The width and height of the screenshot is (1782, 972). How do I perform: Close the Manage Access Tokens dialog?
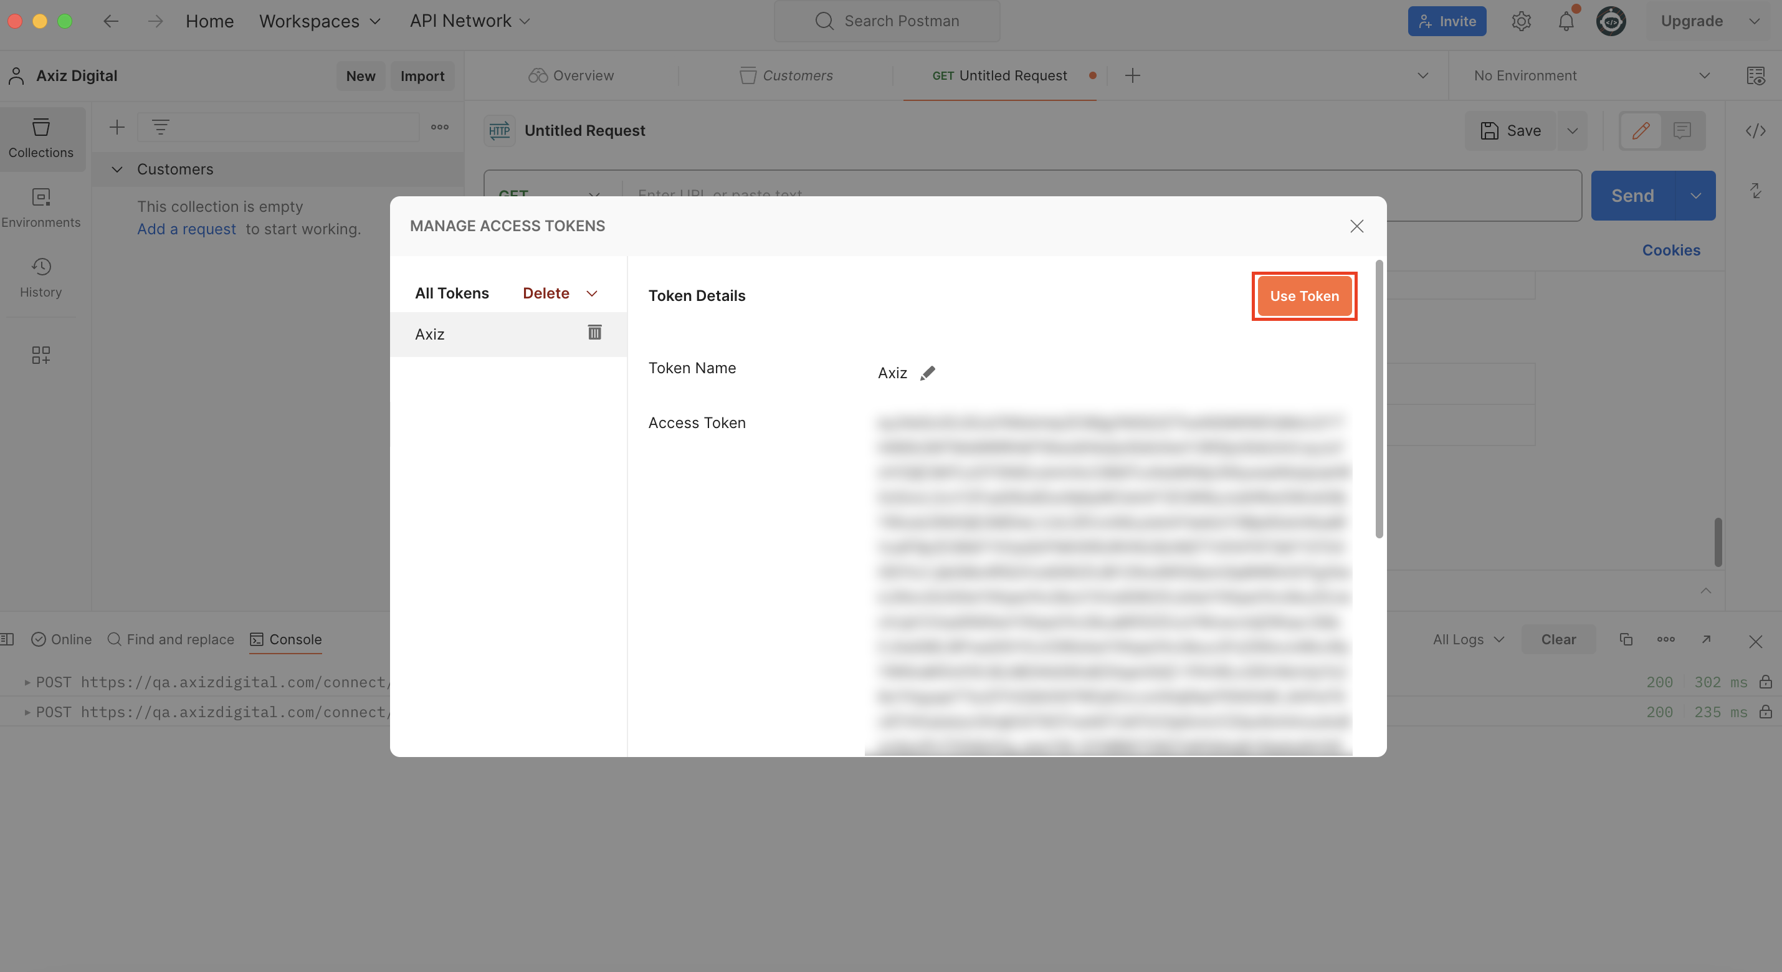click(1356, 226)
